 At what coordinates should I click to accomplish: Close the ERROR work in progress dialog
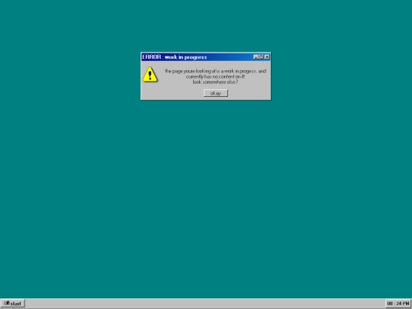click(x=267, y=56)
